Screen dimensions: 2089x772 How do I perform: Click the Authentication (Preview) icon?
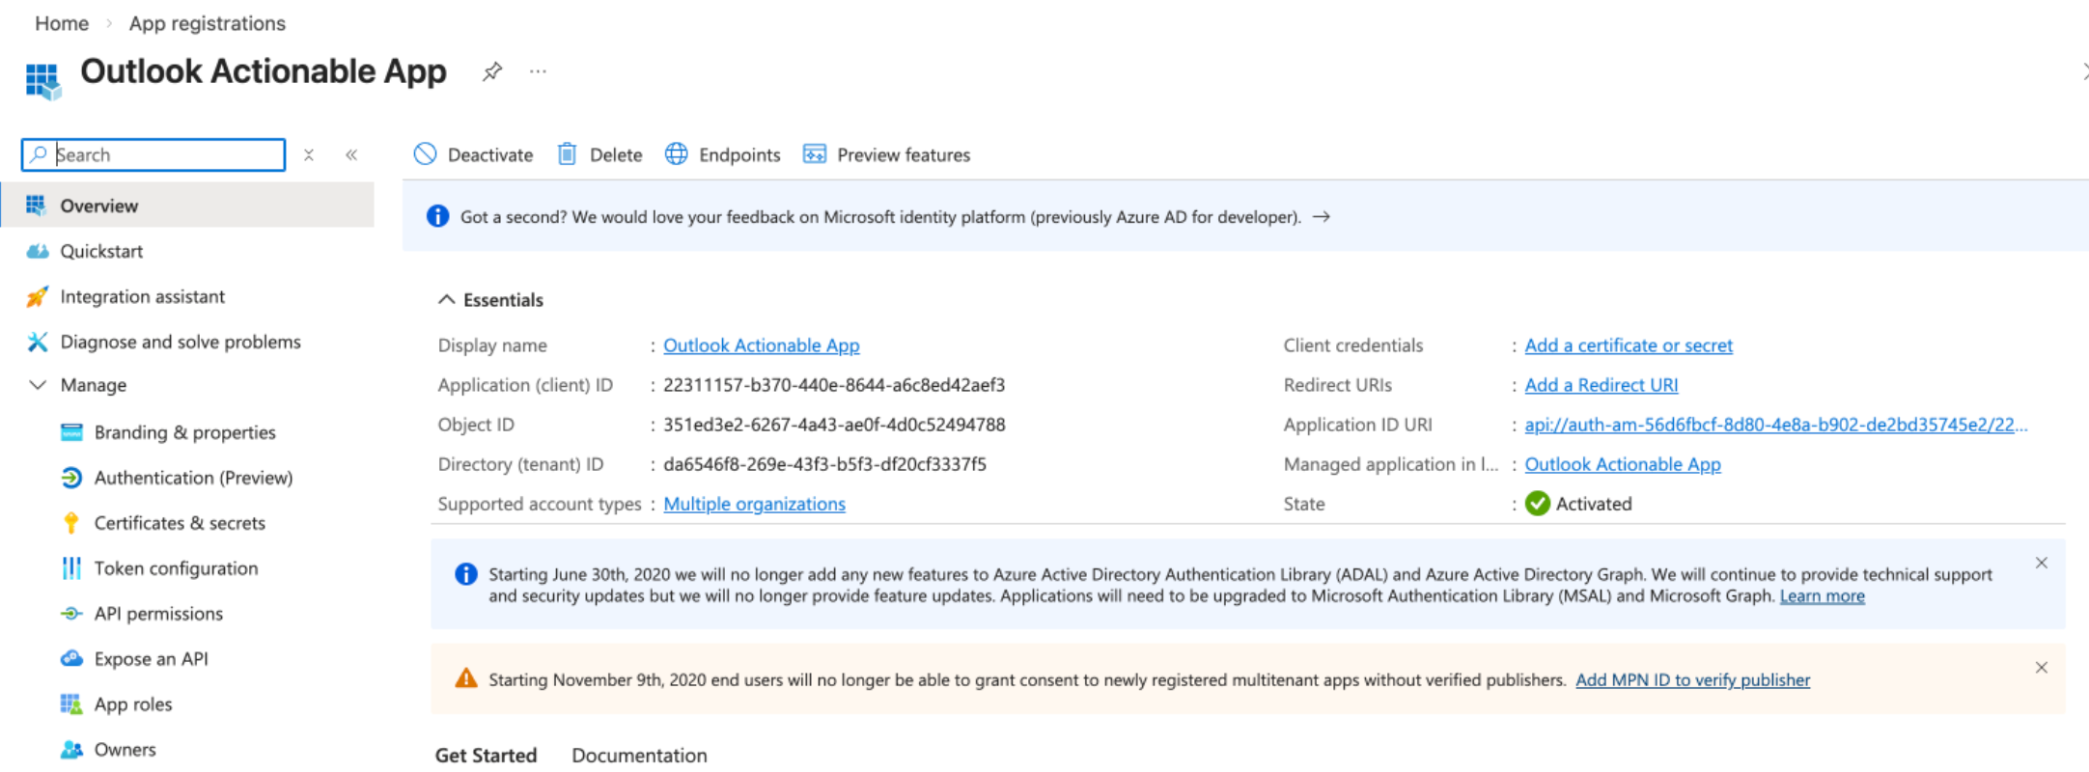click(71, 478)
